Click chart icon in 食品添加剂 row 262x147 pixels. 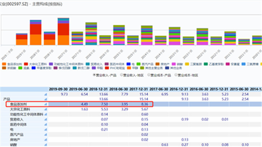(46, 104)
